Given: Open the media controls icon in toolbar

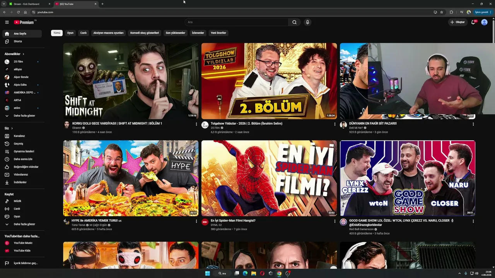Looking at the screenshot, I should pos(461,12).
